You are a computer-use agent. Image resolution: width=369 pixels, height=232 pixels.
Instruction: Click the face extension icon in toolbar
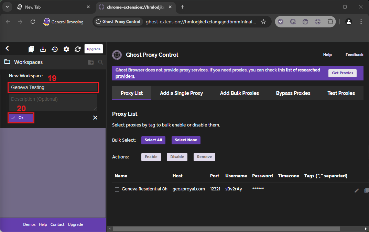click(305, 22)
